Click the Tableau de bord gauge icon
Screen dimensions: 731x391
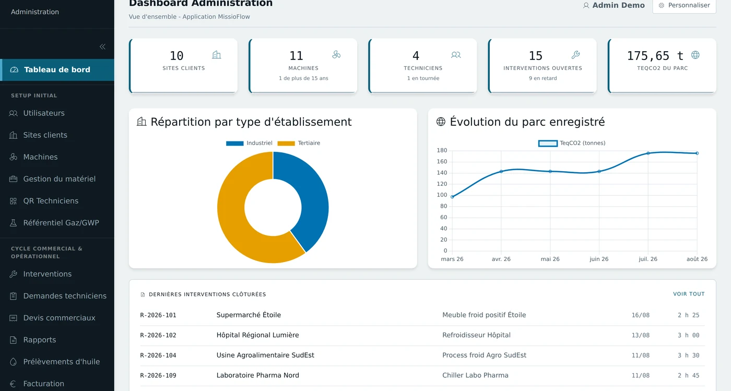14,69
